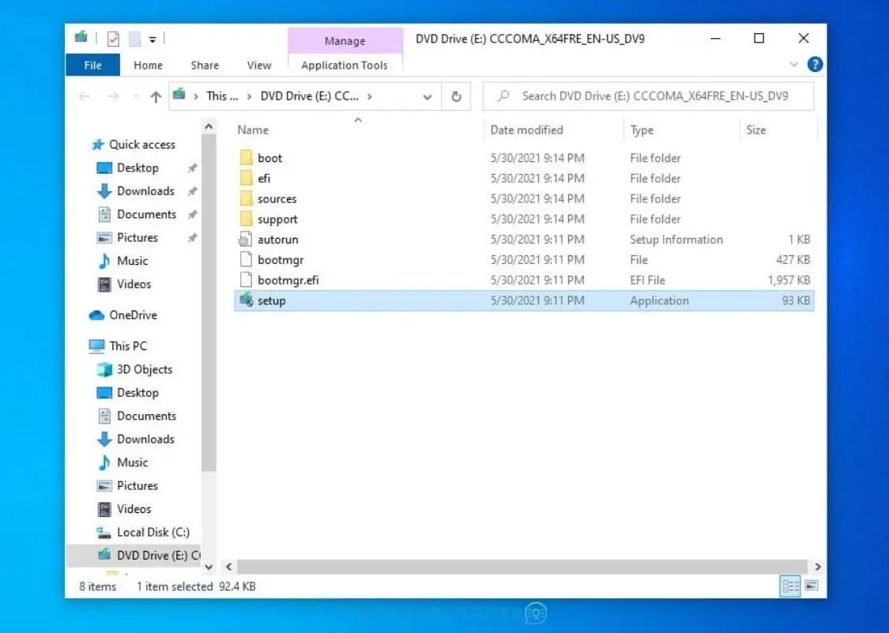Select the autorun setup information file icon
This screenshot has height=633, width=889.
pos(246,239)
